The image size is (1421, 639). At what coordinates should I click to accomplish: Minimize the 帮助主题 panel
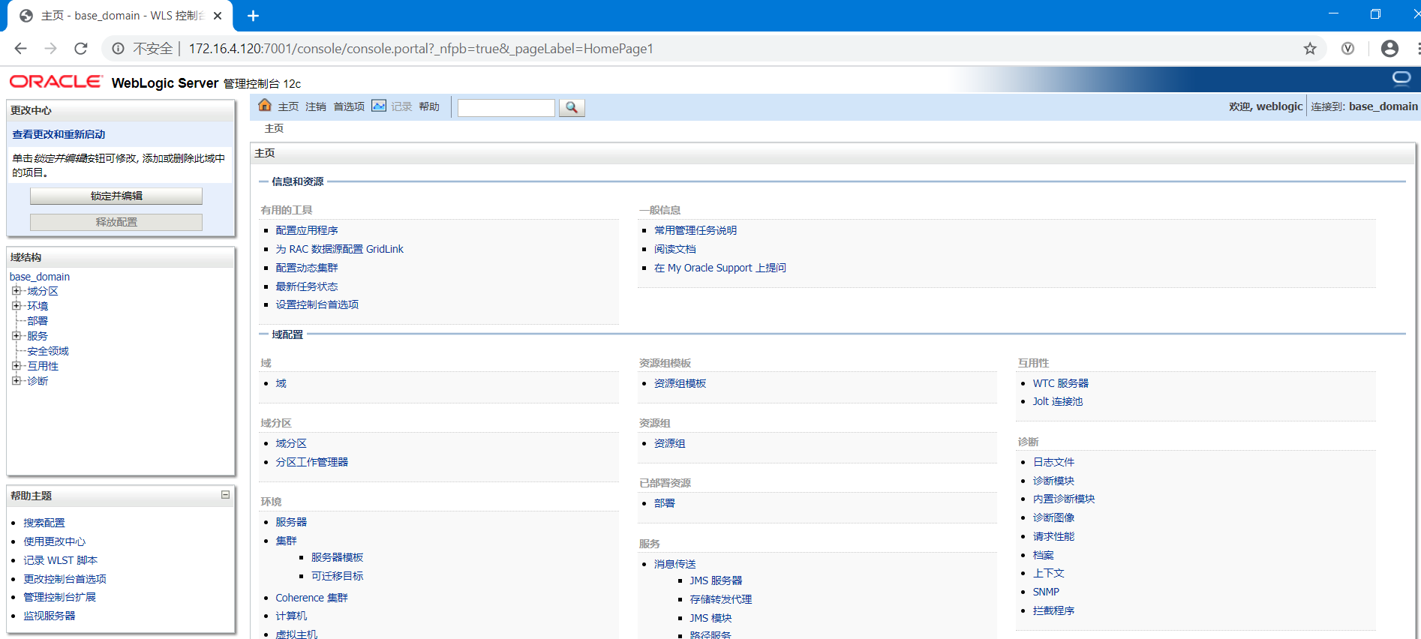click(225, 495)
